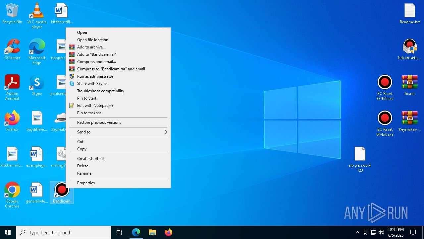This screenshot has width=424, height=239.
Task: Select the Skype desktop shortcut
Action: pos(37,85)
